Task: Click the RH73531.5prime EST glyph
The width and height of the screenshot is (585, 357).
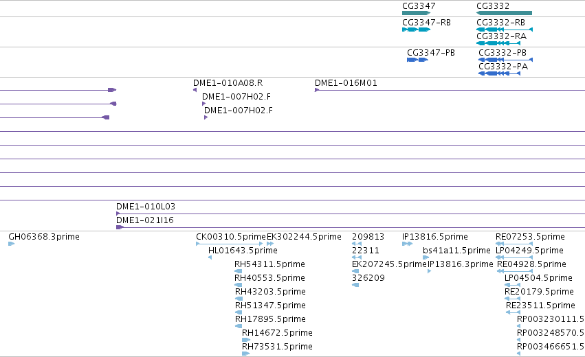Action: [246, 354]
